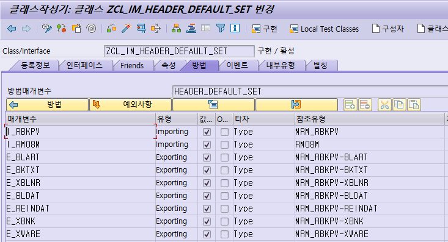Open the Filter funnel icon
The width and height of the screenshot is (448, 242).
point(221,29)
